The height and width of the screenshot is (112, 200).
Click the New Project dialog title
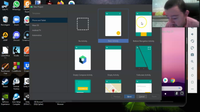(x=38, y=7)
